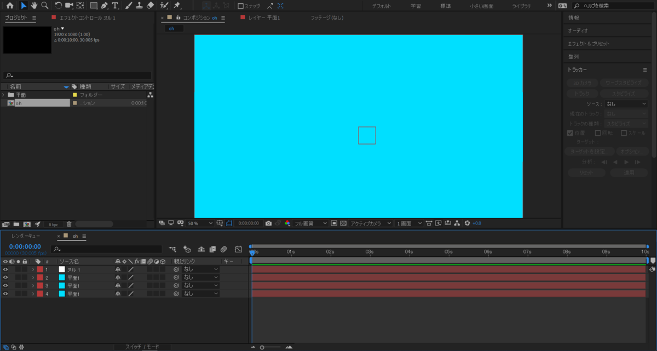Select the Unified Camera tool
This screenshot has width=657, height=351.
click(x=70, y=5)
